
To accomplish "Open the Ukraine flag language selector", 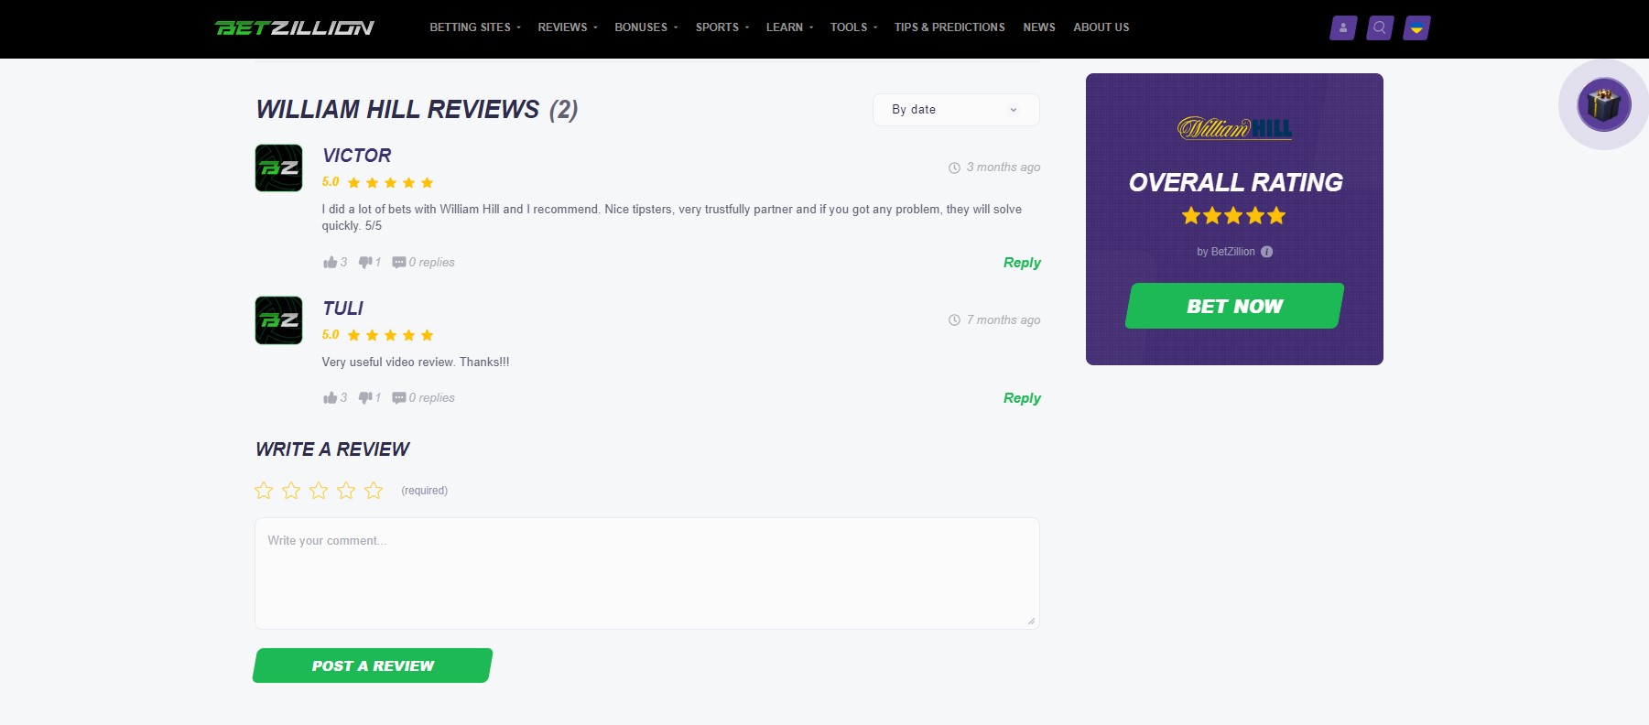I will tap(1416, 27).
